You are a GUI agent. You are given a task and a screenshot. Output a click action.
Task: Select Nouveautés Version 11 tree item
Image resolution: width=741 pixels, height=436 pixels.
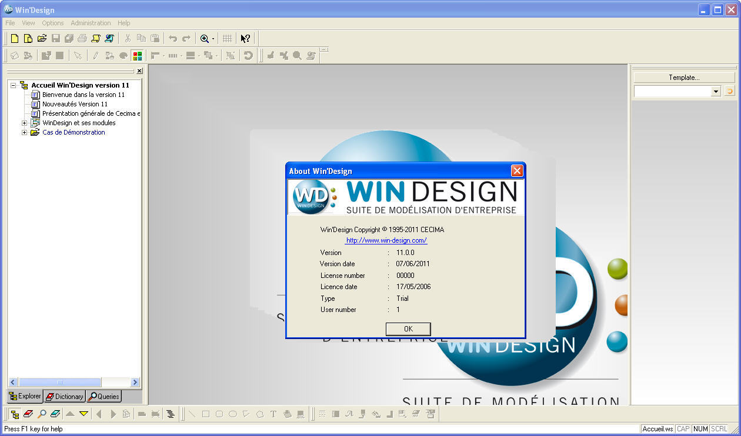(75, 104)
